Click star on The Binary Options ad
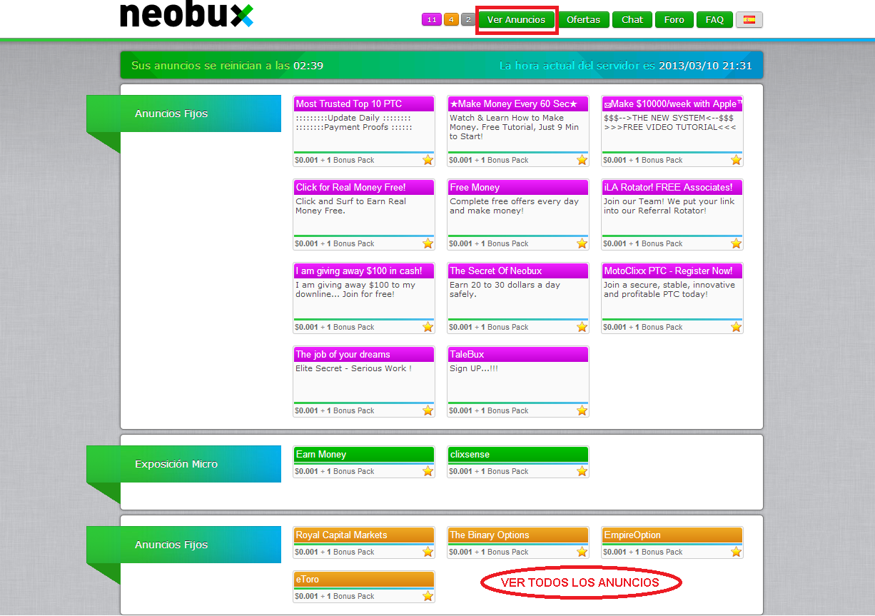The width and height of the screenshot is (875, 616). [582, 552]
